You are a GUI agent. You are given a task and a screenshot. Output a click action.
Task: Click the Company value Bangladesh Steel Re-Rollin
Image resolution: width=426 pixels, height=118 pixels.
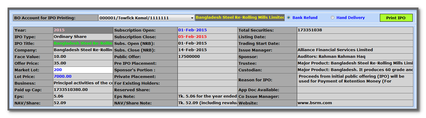83,50
